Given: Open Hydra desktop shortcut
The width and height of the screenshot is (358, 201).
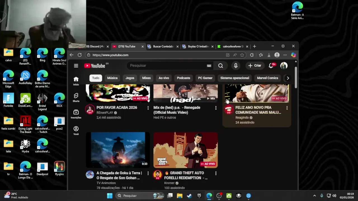Looking at the screenshot, I should pyautogui.click(x=25, y=146).
